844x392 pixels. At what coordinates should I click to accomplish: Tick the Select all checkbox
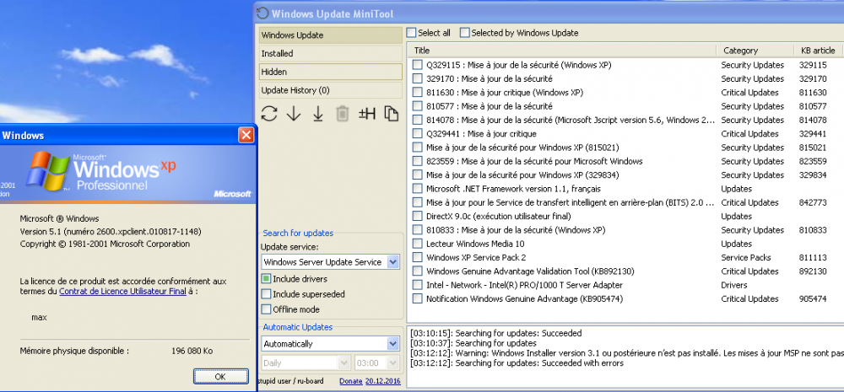[x=411, y=33]
